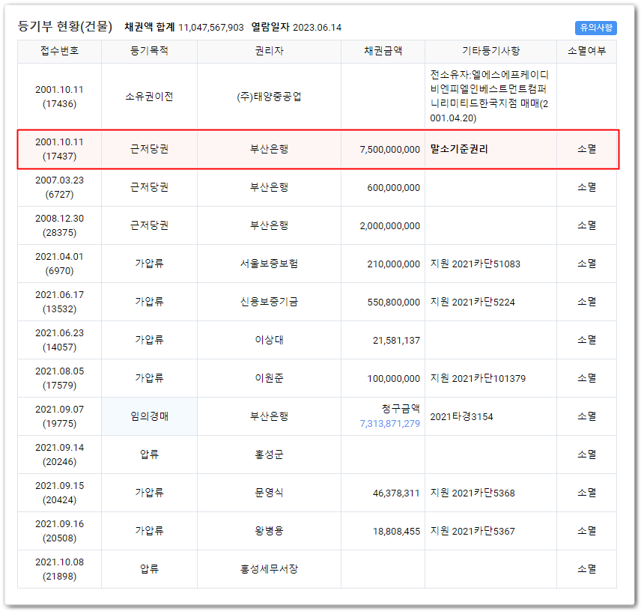The image size is (644, 614).
Task: Click the 46,378,311 amount
Action: tap(396, 493)
